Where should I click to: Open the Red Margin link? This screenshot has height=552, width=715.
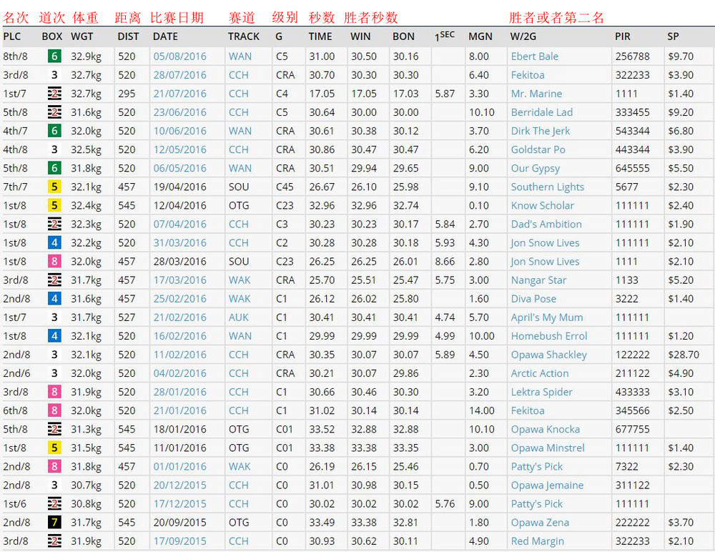[x=538, y=541]
